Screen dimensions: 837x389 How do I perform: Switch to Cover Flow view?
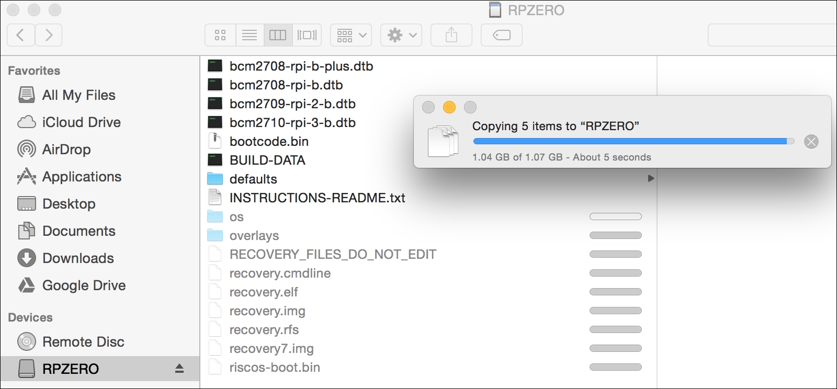click(x=307, y=35)
